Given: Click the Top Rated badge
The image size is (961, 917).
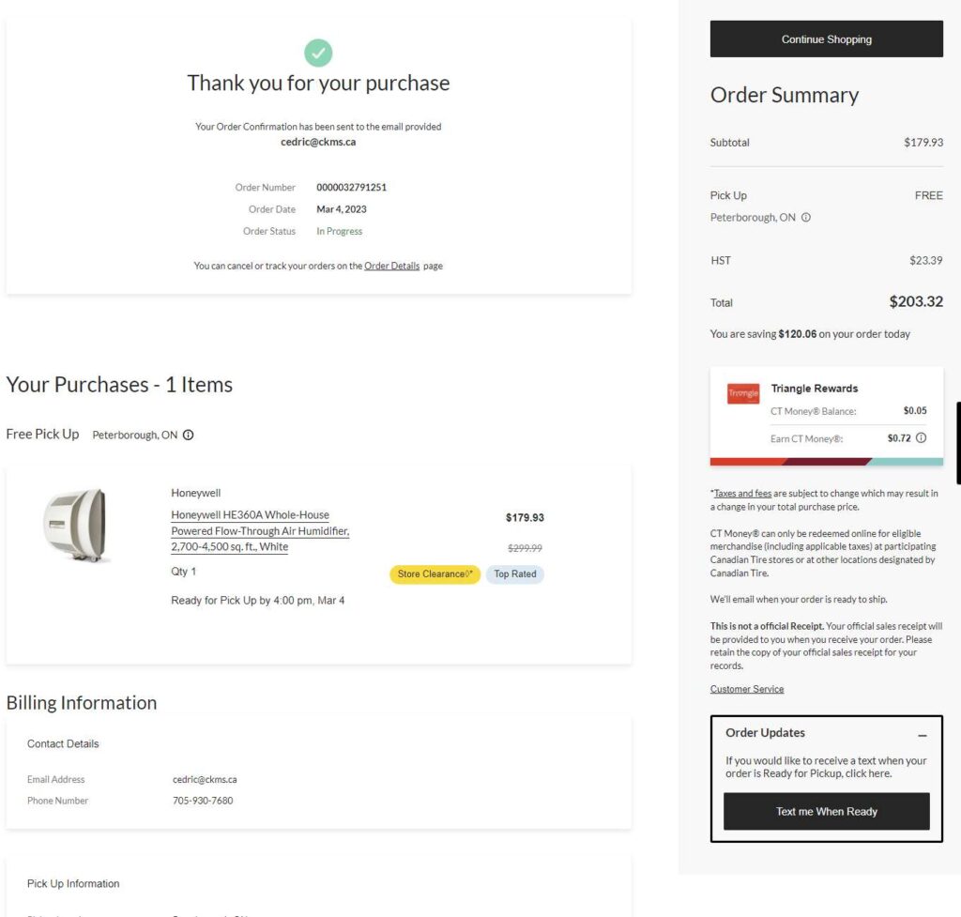Looking at the screenshot, I should [515, 574].
